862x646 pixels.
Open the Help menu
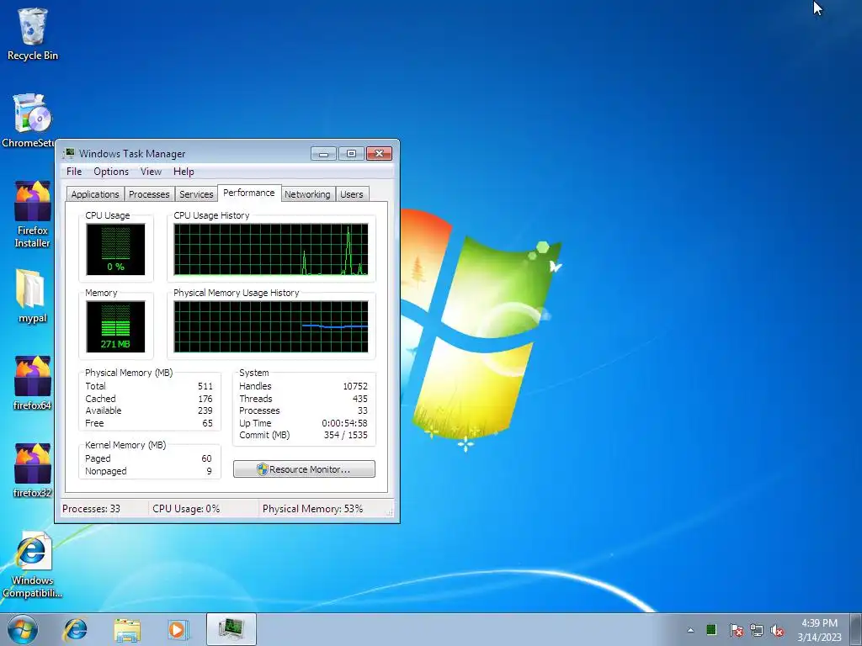[184, 172]
